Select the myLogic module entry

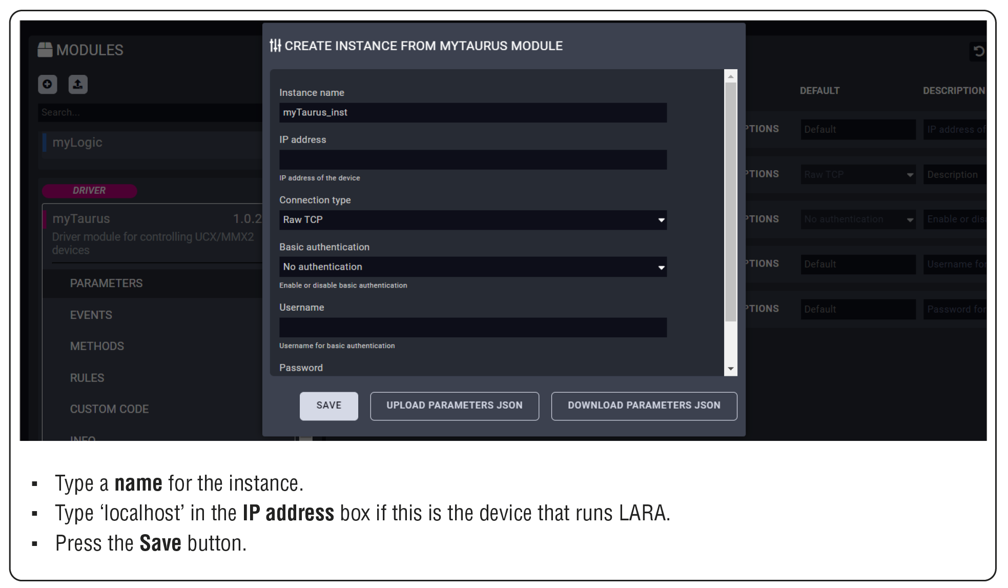tap(77, 143)
